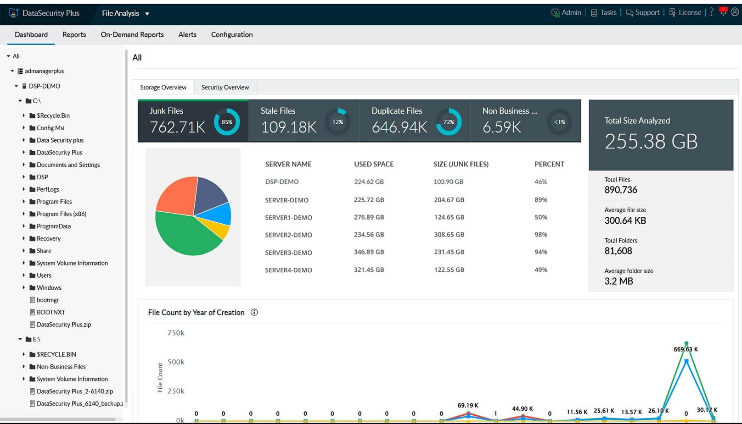Go to the Alerts tab
Viewport: 742px width, 424px height.
pyautogui.click(x=187, y=35)
